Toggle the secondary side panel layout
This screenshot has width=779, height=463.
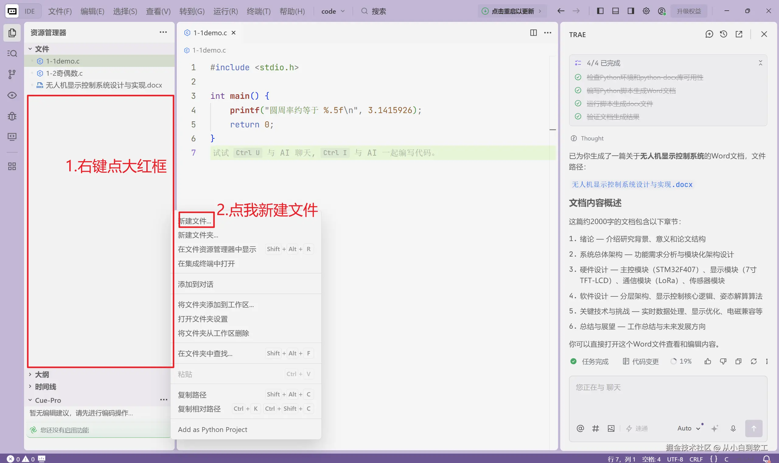tap(631, 11)
